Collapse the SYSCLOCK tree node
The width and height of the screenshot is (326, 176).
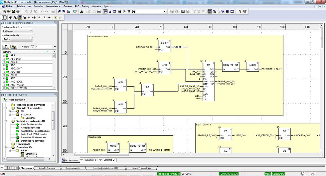10,115
